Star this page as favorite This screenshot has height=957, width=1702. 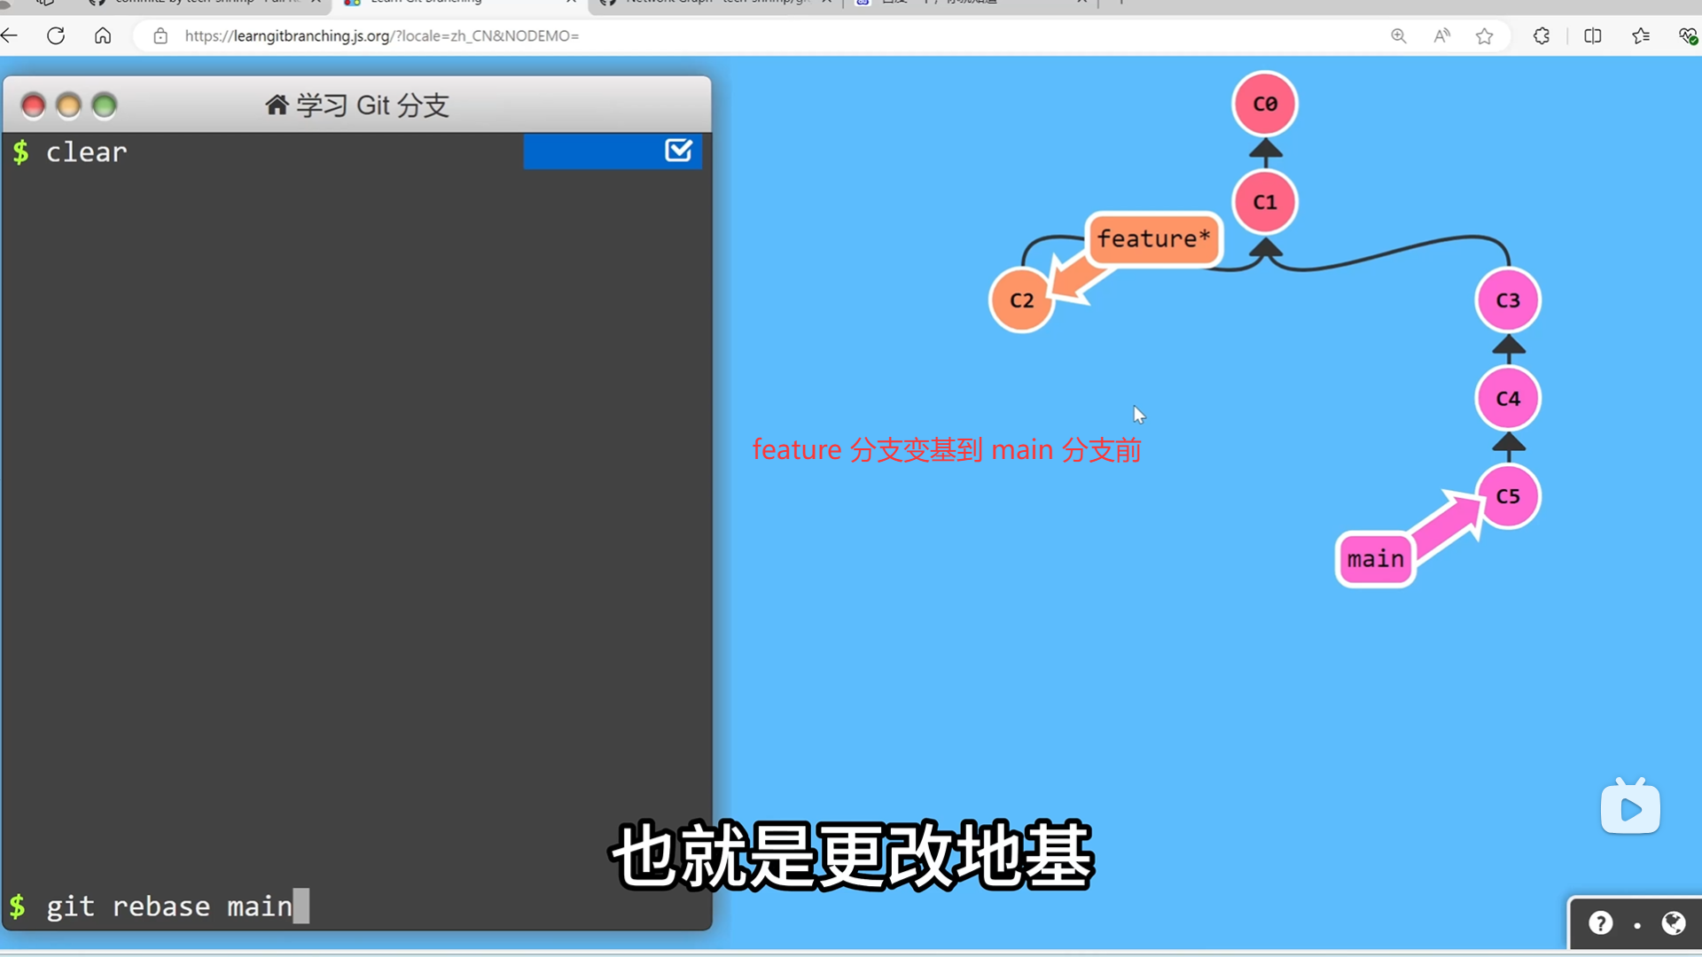1485,36
